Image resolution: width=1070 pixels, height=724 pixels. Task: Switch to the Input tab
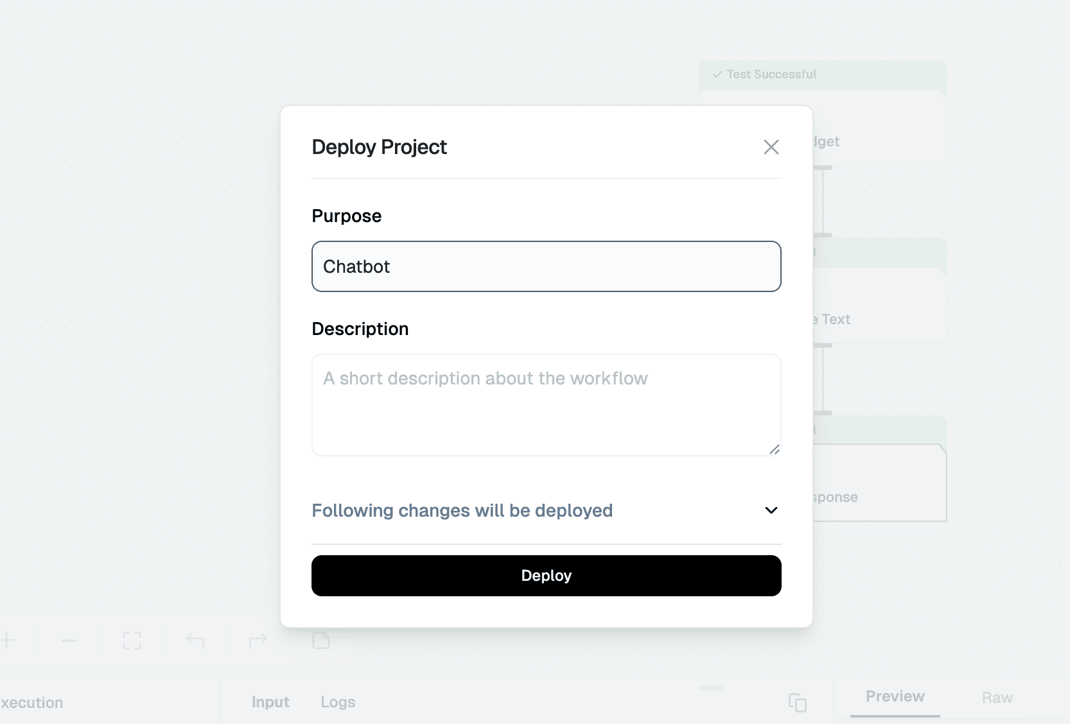tap(270, 702)
